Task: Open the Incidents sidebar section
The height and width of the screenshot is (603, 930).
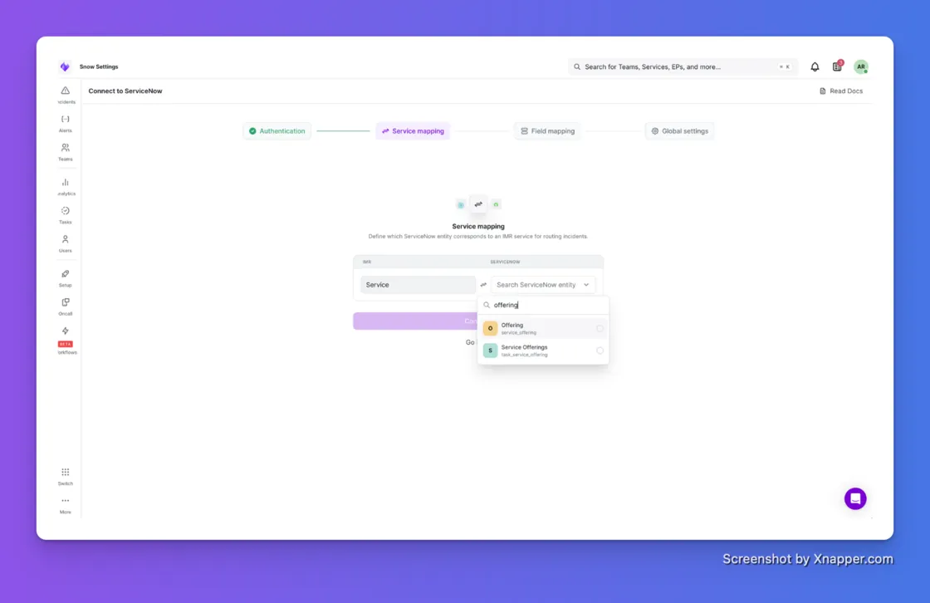Action: pos(66,95)
